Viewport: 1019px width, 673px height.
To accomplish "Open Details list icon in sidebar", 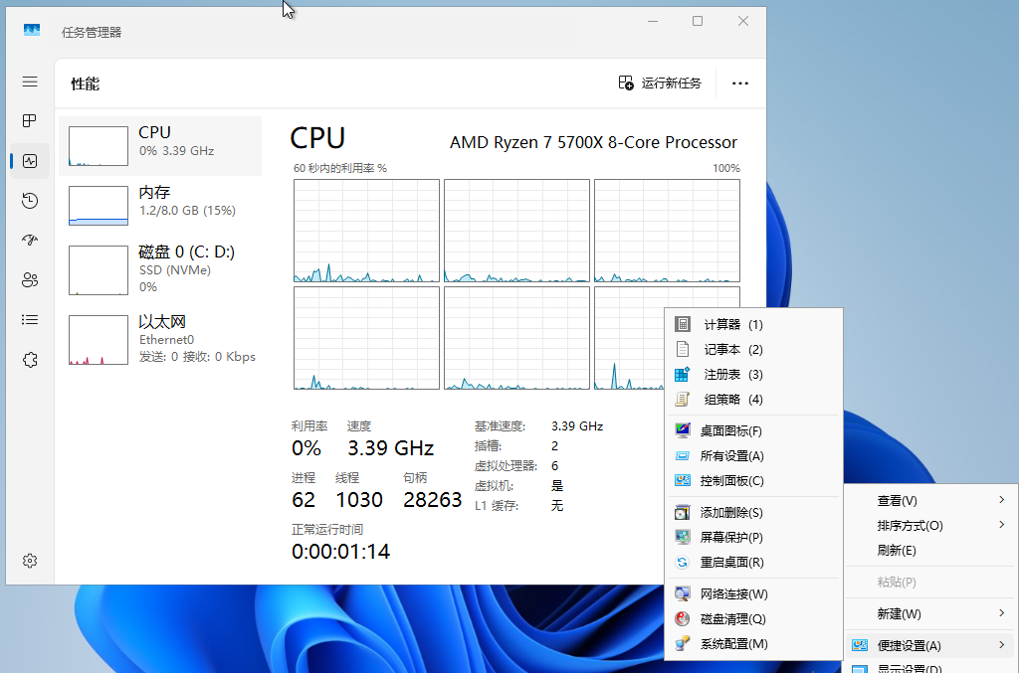I will pos(30,320).
